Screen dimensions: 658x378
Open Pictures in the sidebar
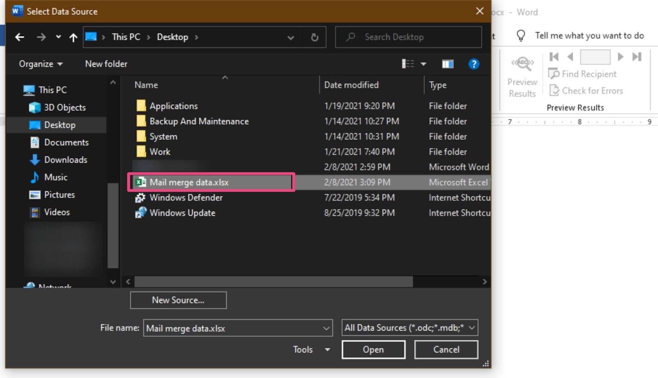coord(59,195)
